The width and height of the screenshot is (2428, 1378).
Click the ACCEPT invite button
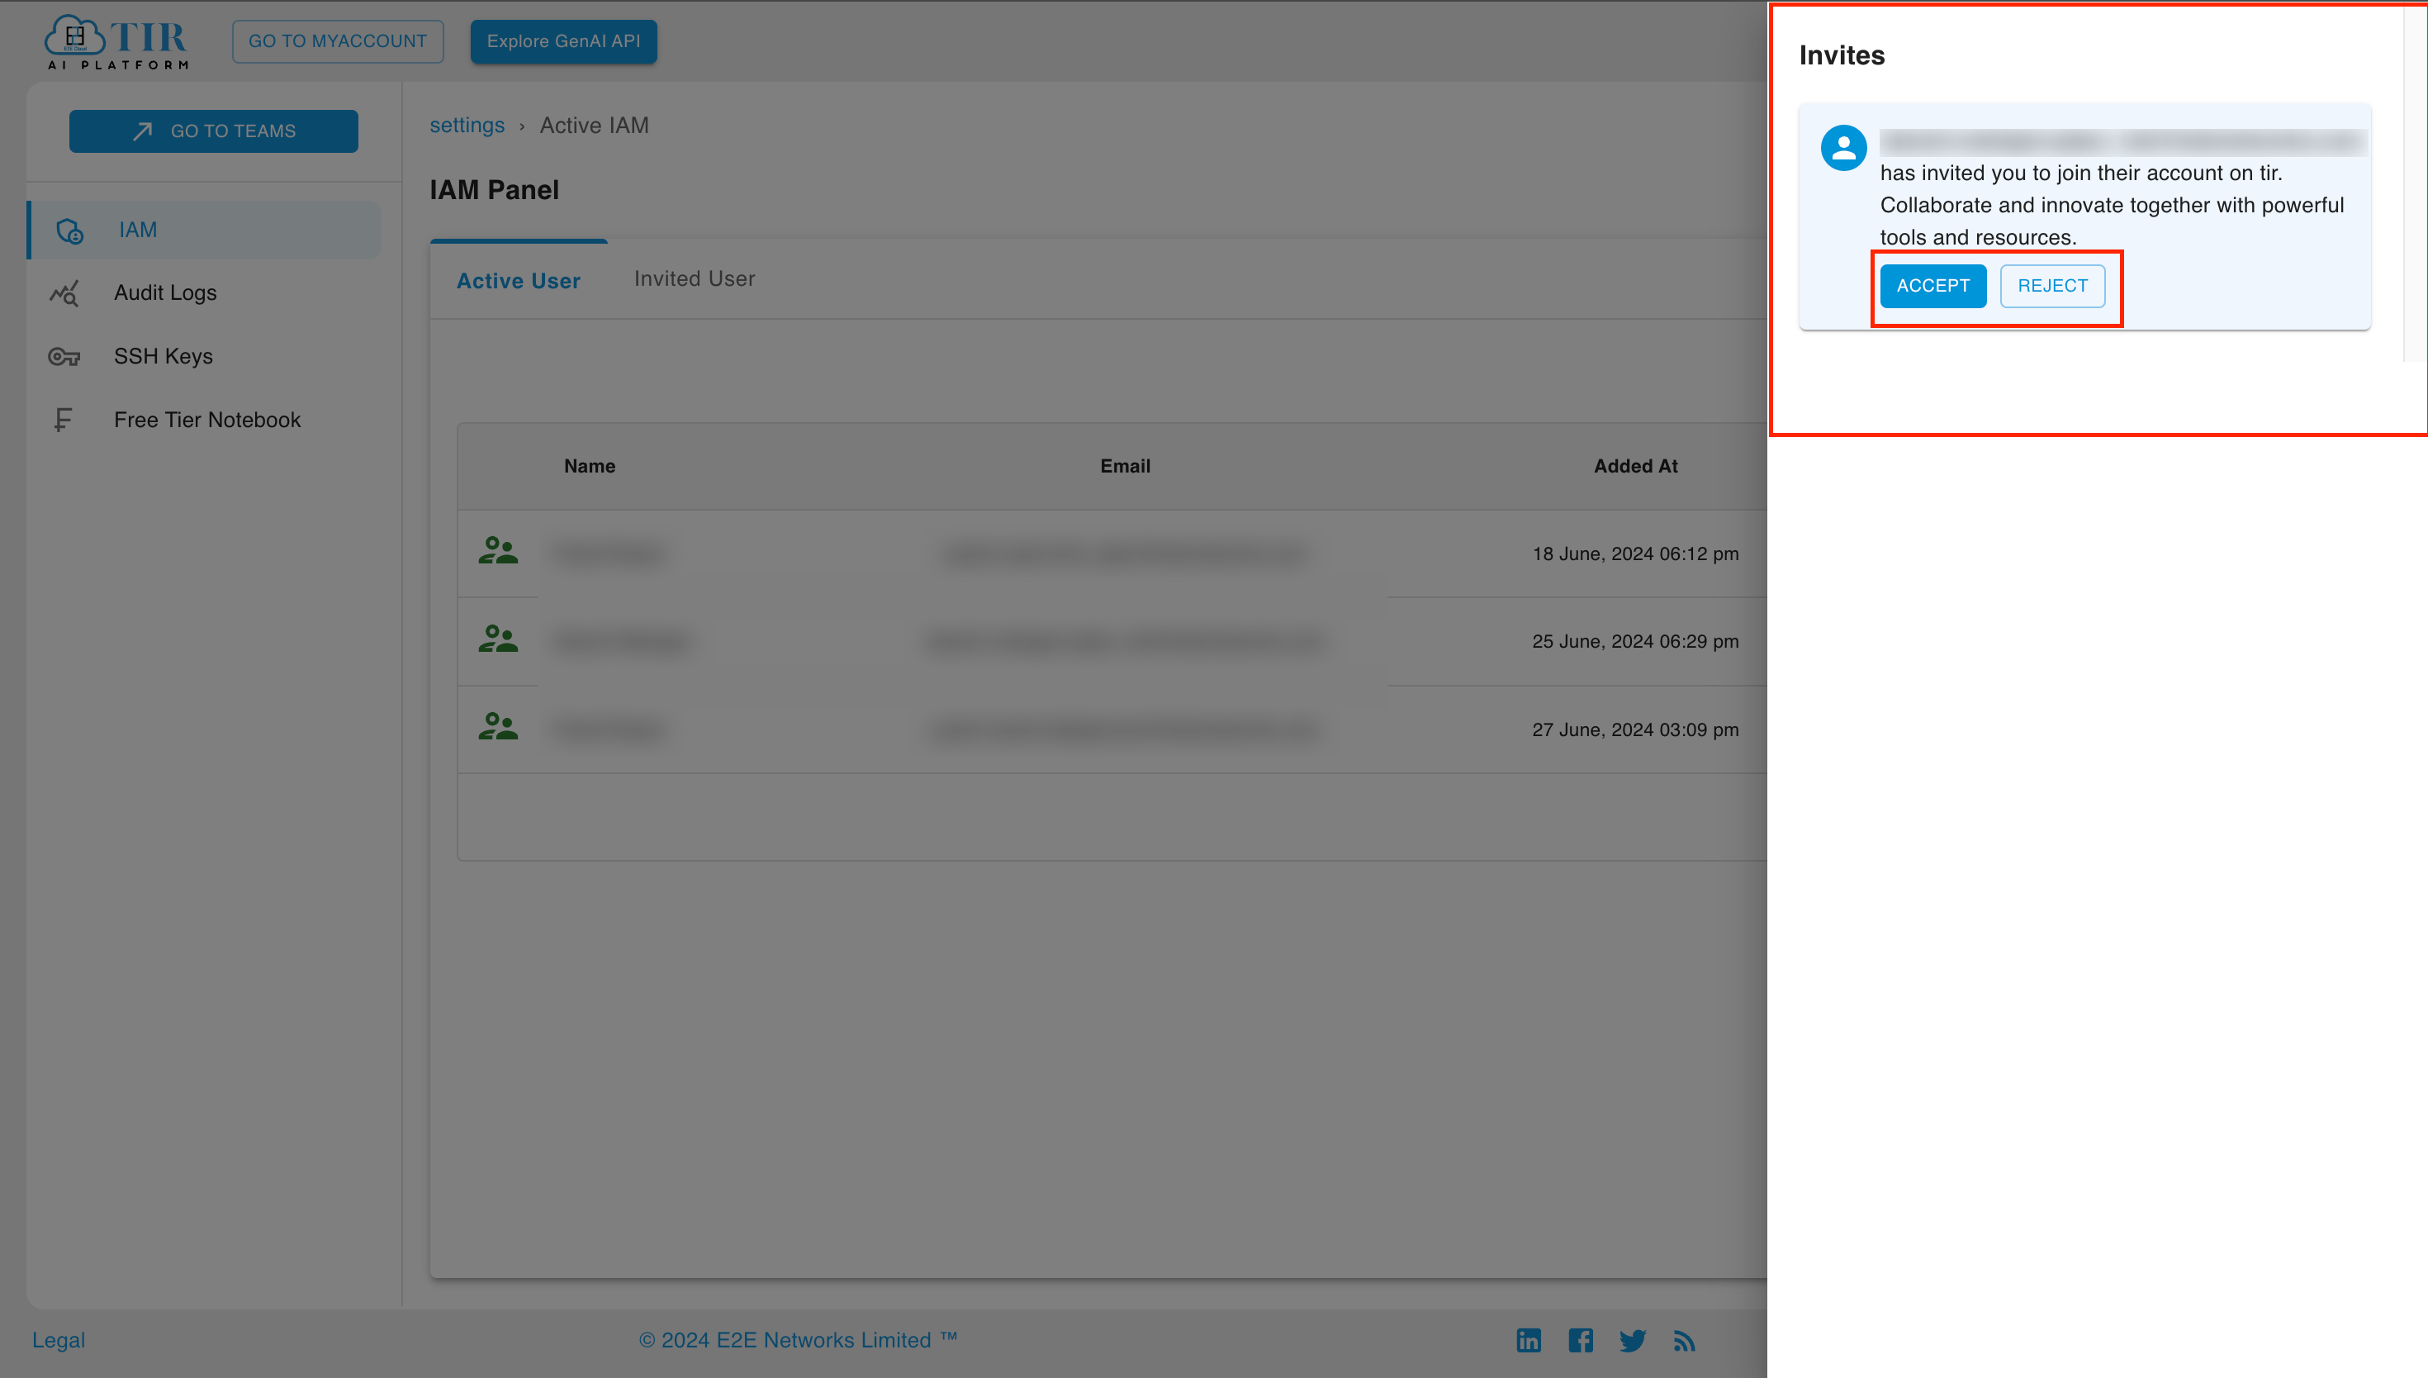(1931, 285)
